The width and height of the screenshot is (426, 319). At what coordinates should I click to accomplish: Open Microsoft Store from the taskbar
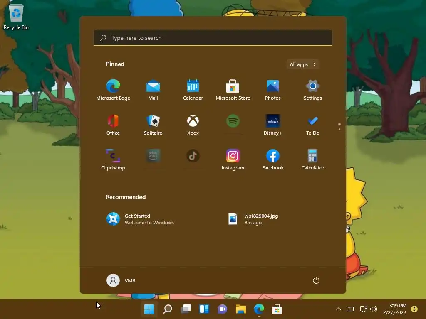tap(277, 309)
